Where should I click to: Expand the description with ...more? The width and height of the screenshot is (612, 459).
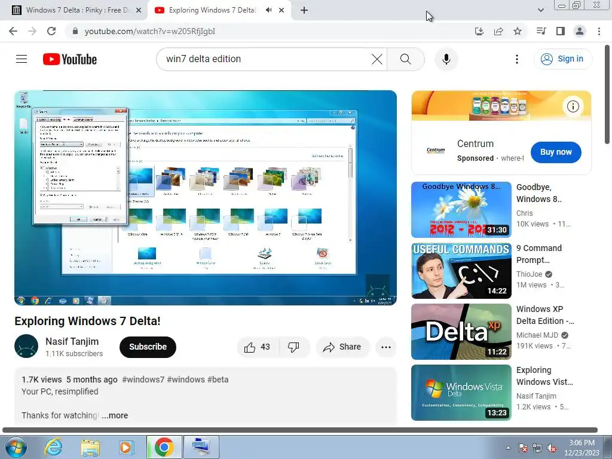(x=115, y=415)
